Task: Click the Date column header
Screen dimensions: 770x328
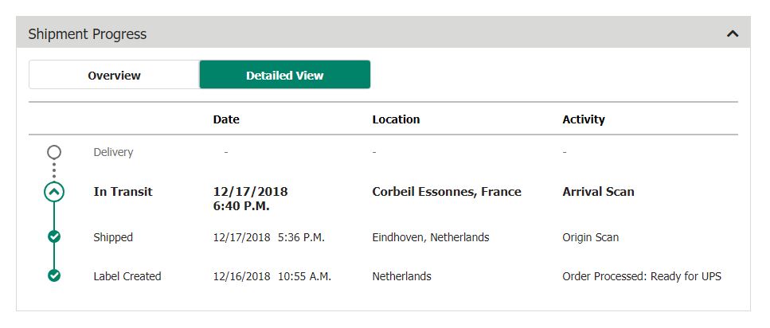Action: (x=226, y=119)
